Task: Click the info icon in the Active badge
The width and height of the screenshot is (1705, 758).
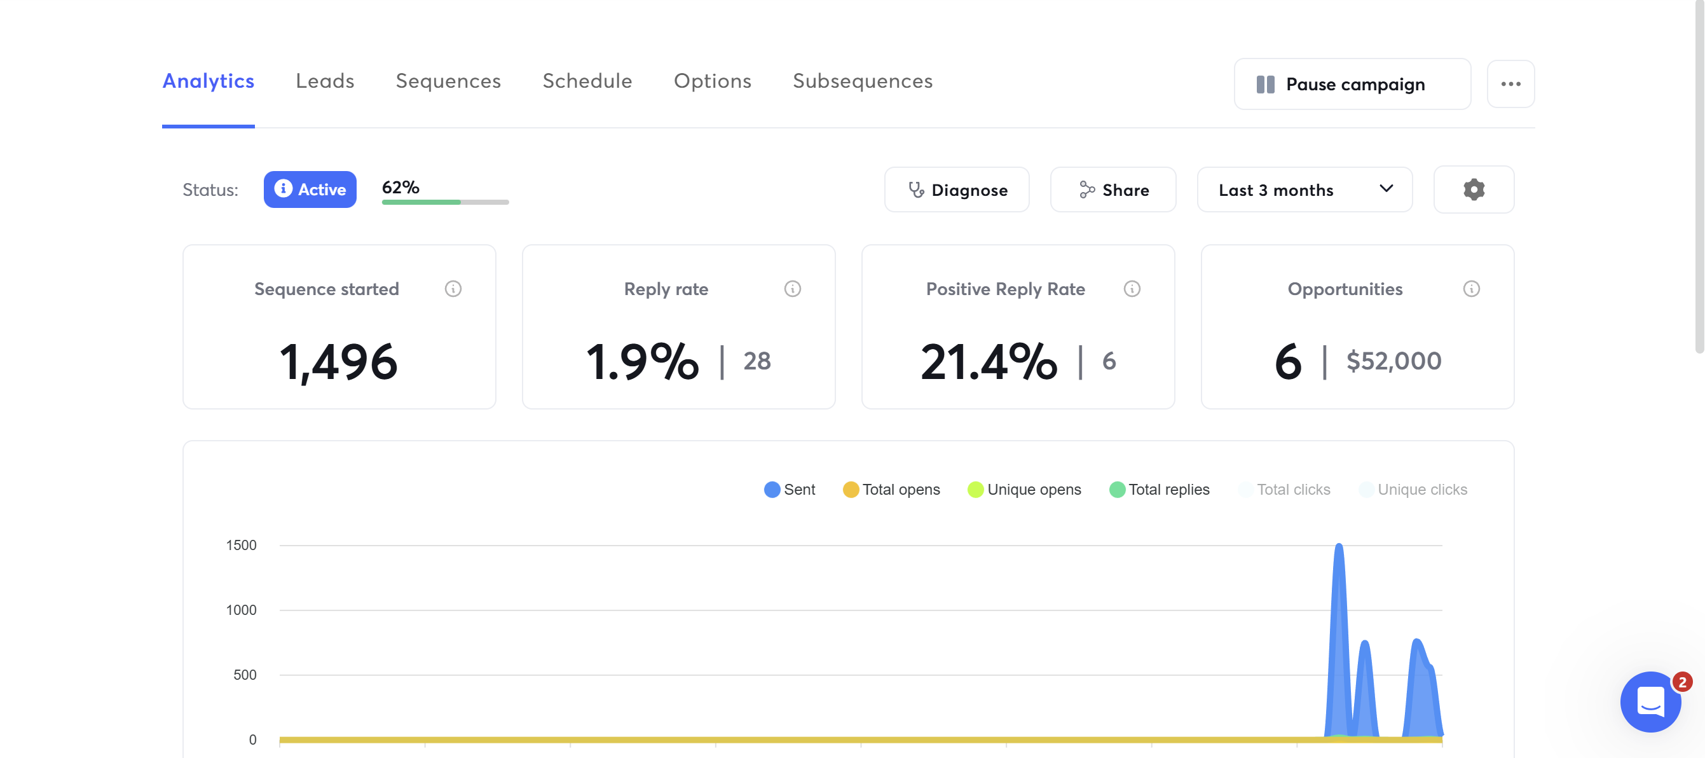Action: 284,189
